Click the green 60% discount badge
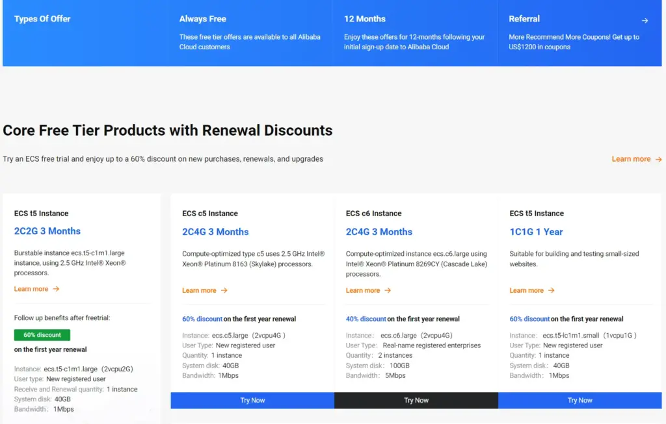The height and width of the screenshot is (424, 666). 42,335
